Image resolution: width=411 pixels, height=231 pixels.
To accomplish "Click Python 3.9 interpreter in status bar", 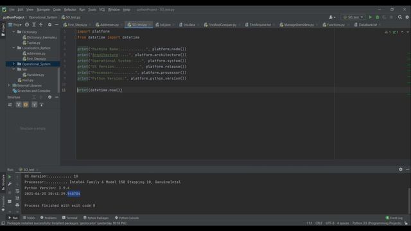I will coord(377,223).
